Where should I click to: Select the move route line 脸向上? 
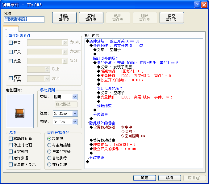[128, 131]
